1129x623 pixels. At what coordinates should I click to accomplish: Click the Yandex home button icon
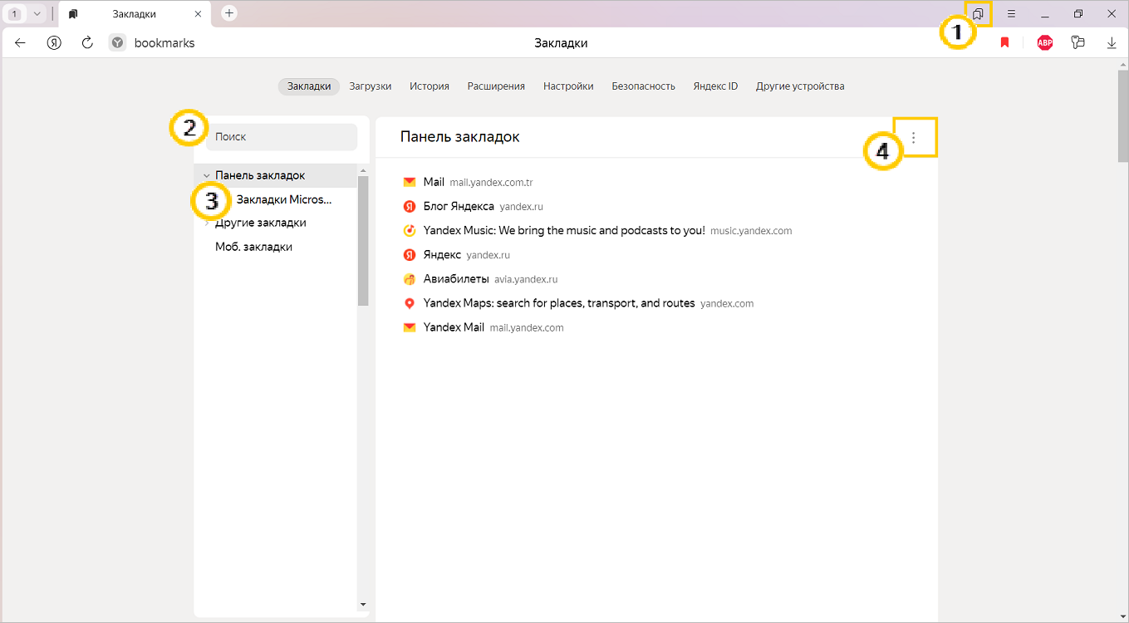(54, 43)
